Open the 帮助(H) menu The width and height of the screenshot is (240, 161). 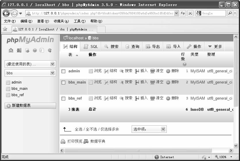click(x=96, y=21)
